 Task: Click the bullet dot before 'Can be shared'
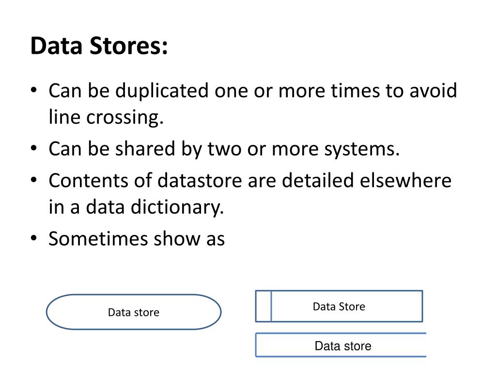(x=34, y=148)
